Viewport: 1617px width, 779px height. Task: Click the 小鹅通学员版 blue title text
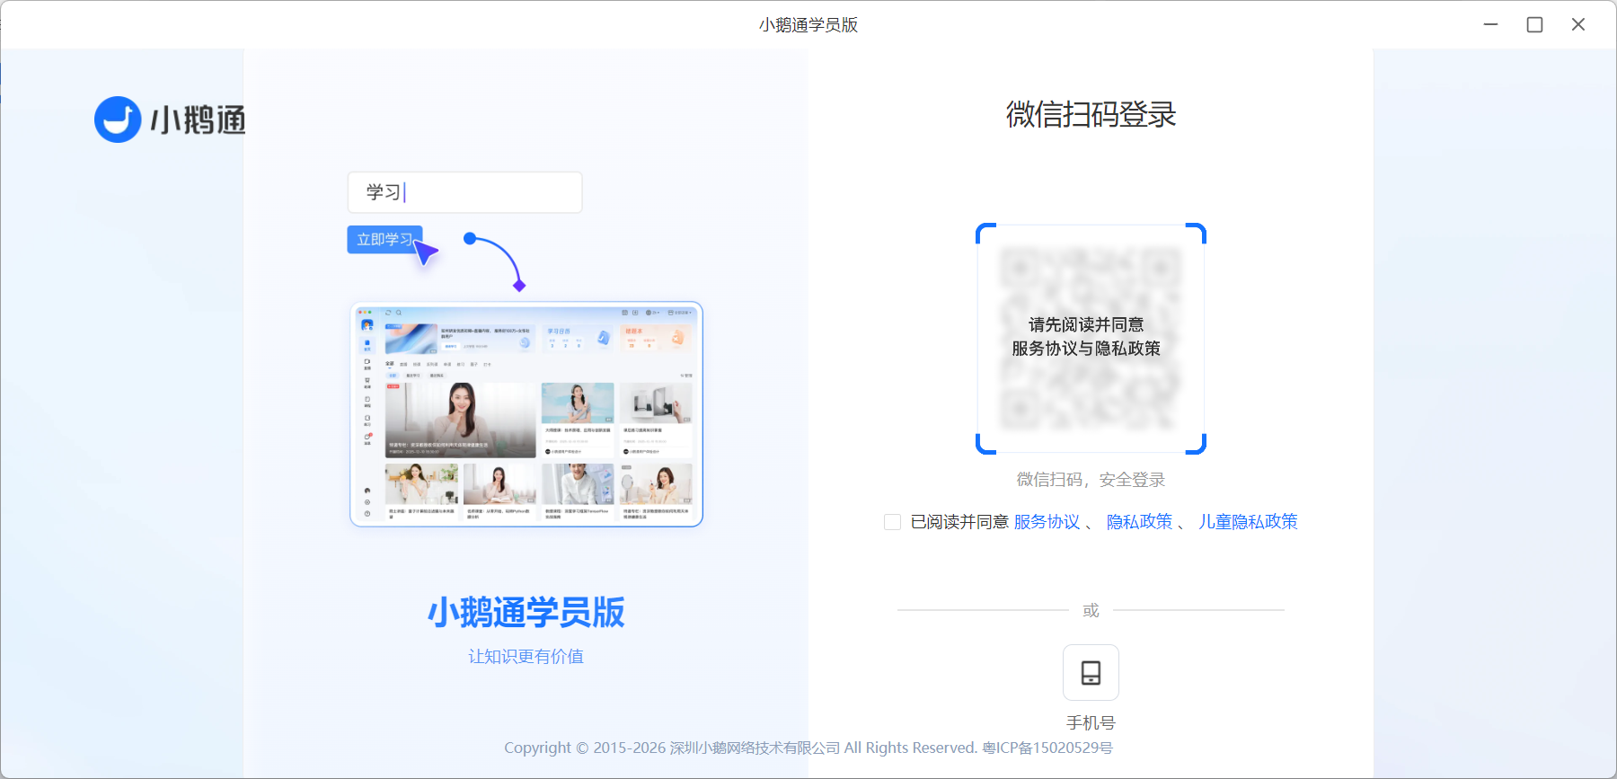526,612
